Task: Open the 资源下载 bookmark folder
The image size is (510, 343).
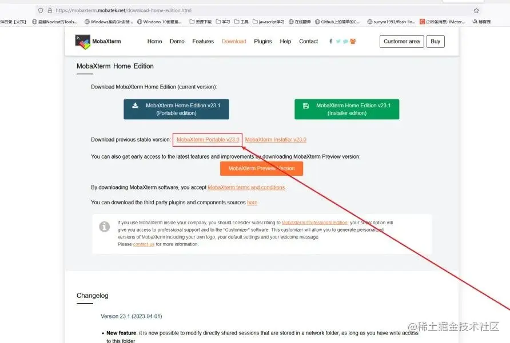Action: [x=200, y=22]
